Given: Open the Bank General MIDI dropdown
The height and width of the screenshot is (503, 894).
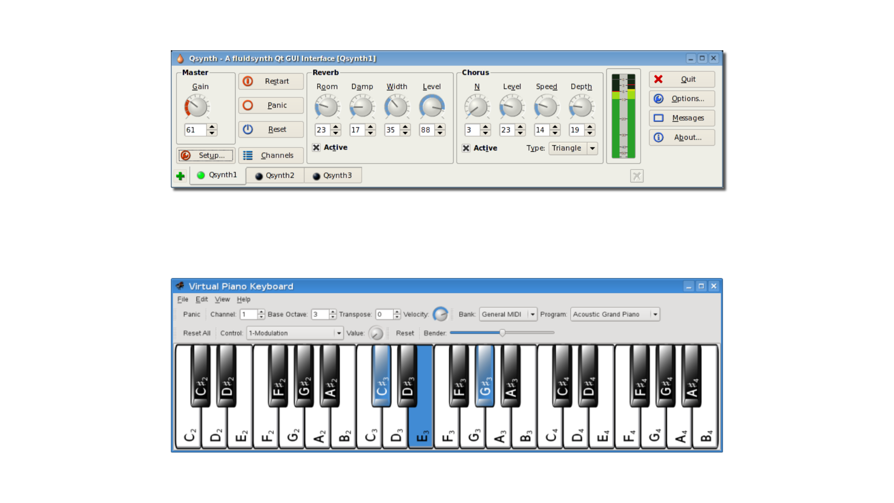Looking at the screenshot, I should click(x=508, y=314).
